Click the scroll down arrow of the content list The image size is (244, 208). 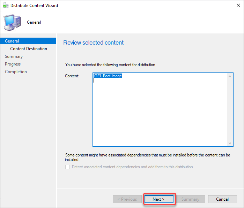(x=230, y=143)
